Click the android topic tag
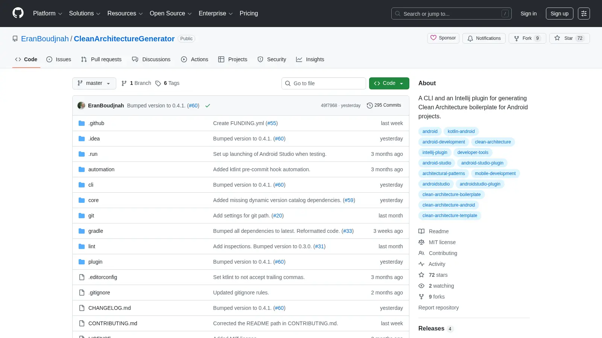The image size is (602, 338). click(x=430, y=131)
